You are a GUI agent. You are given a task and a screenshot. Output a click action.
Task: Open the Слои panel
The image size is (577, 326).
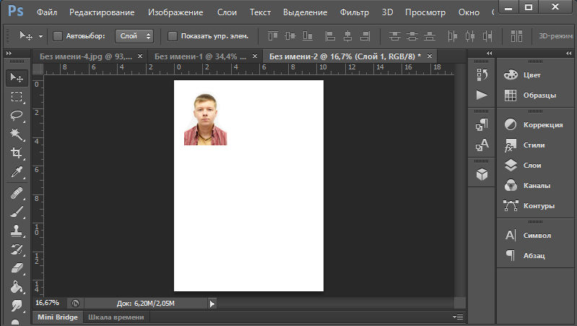pos(531,165)
